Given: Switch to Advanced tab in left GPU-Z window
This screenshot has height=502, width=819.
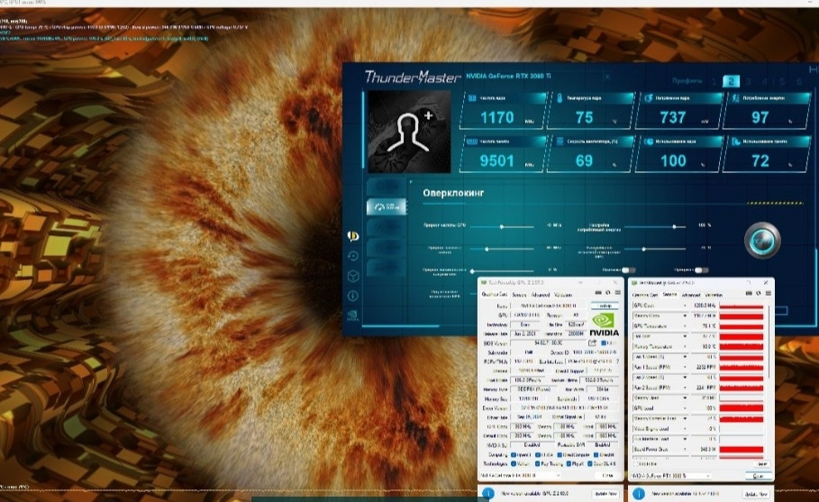Looking at the screenshot, I should [x=540, y=295].
